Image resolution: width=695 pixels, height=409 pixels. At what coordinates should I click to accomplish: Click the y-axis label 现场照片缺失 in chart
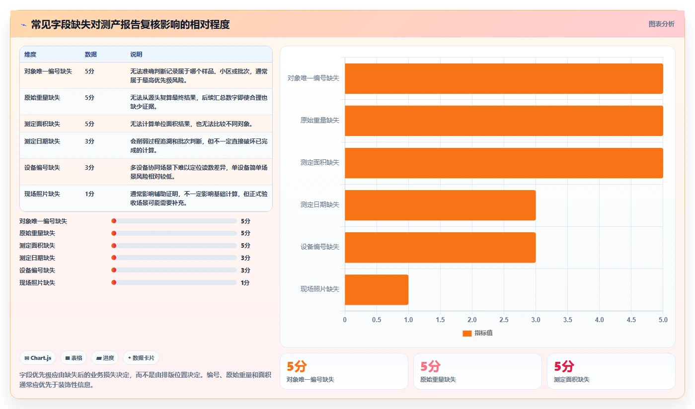coord(320,289)
